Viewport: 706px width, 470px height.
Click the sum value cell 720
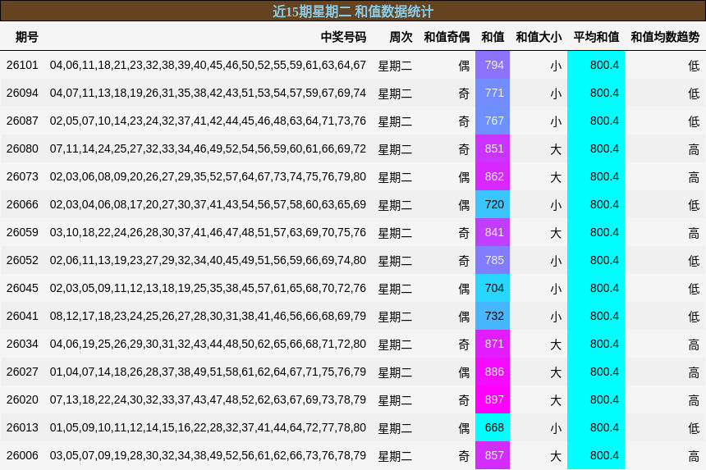[x=493, y=204]
